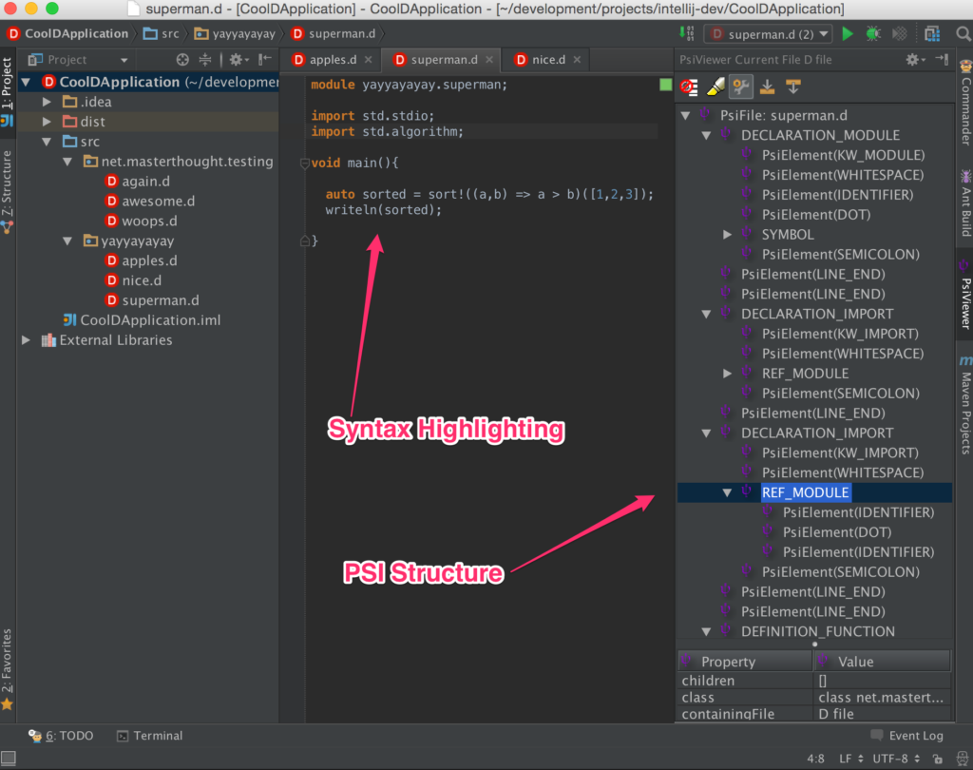Click the lock read-only toggle in status bar
This screenshot has height=770, width=973.
pyautogui.click(x=938, y=759)
